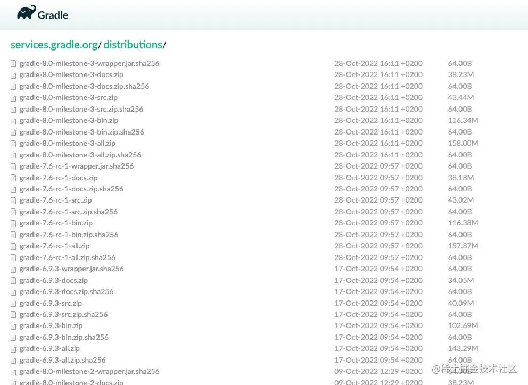
Task: Open gradle-8.0-milestone-2-wrapper.jar.sha256 link
Action: coord(89,372)
